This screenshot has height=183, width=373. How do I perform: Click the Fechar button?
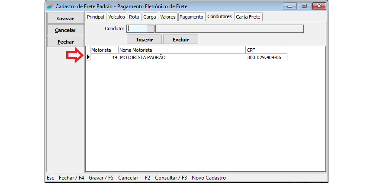coord(65,42)
